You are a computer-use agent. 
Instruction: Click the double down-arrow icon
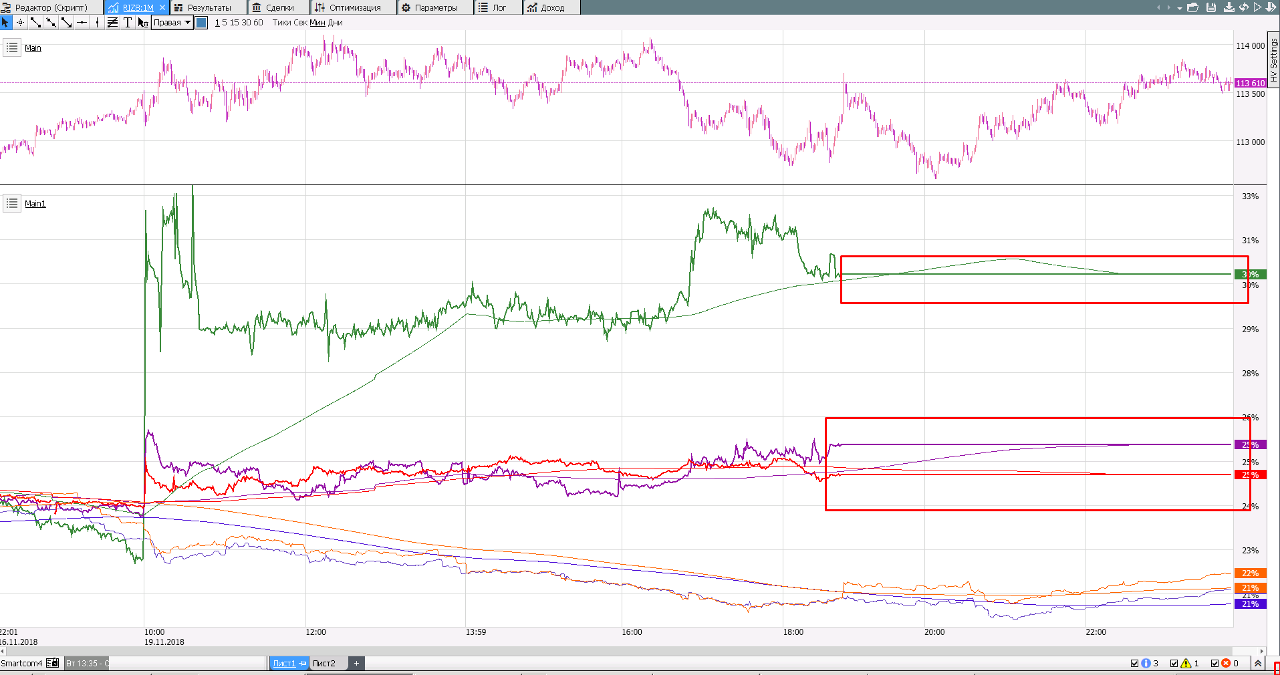1271,7
